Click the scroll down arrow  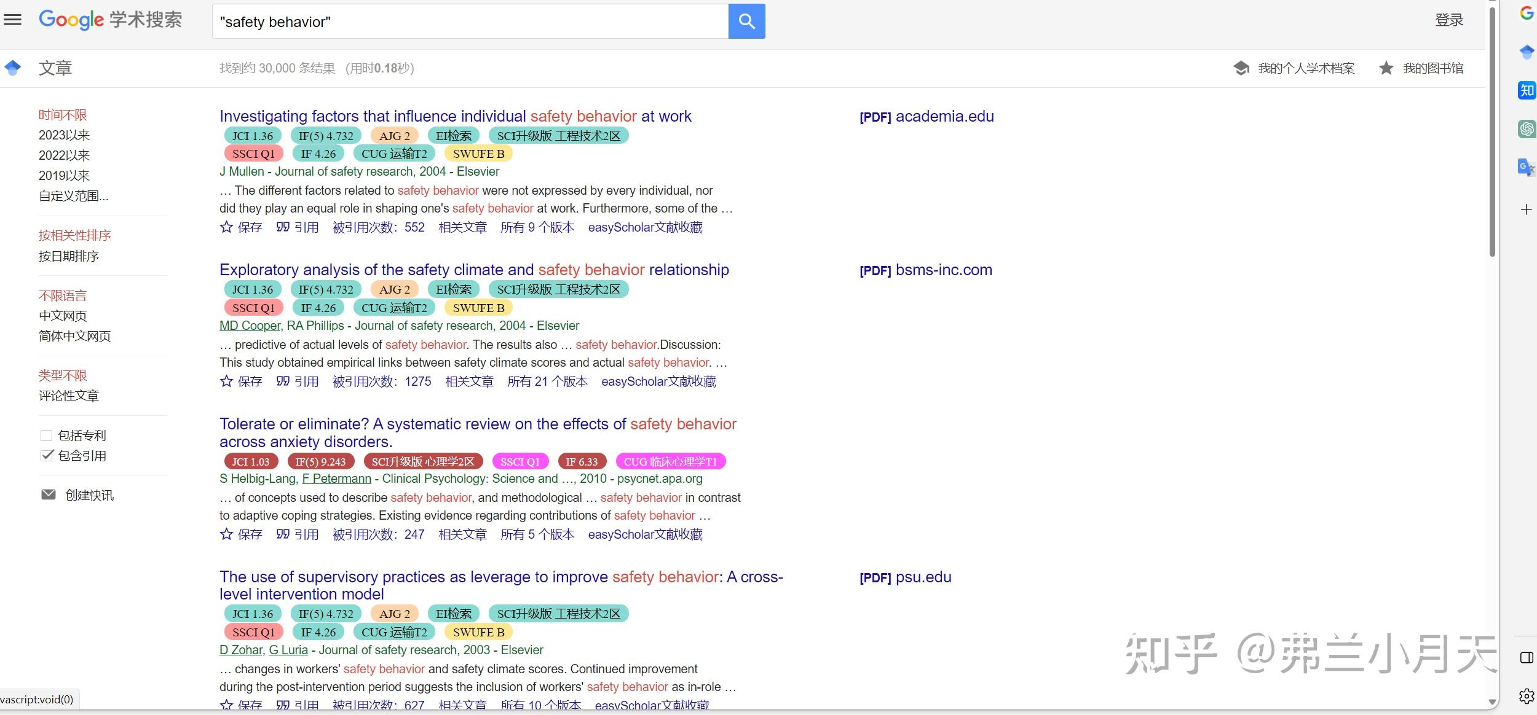(x=1492, y=702)
